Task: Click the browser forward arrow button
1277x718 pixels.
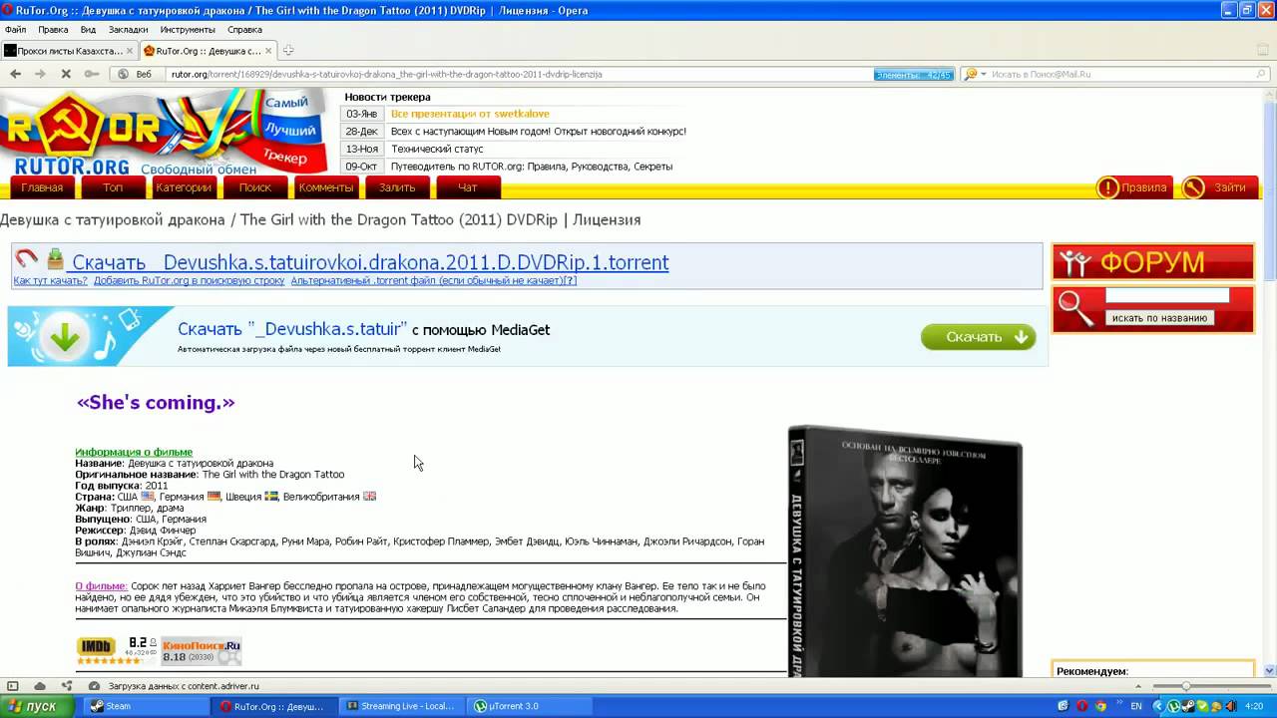Action: coord(40,74)
